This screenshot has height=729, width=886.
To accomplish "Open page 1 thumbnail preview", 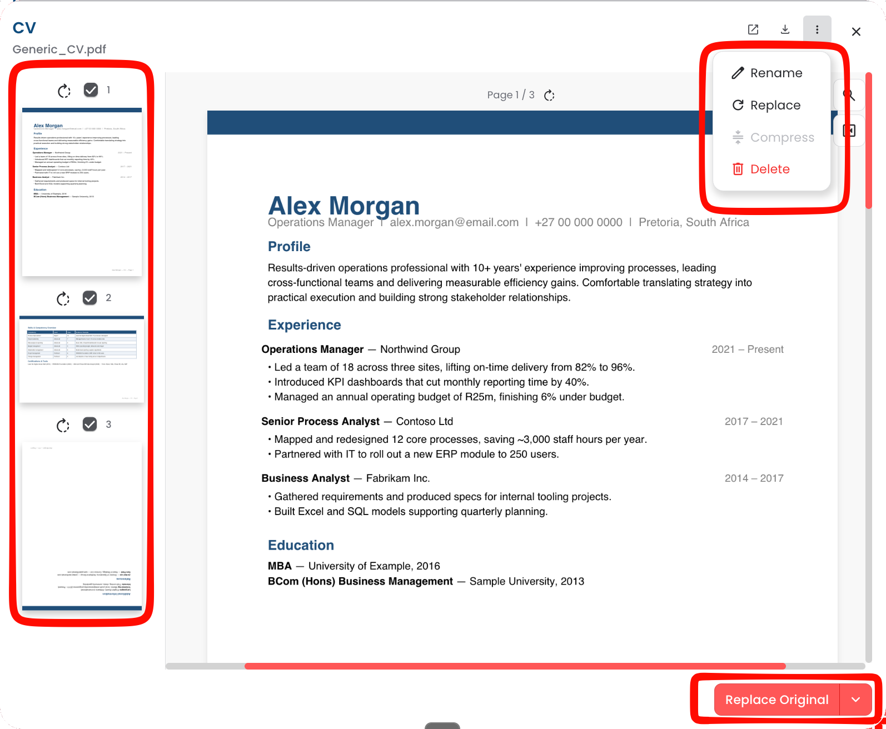I will 82,192.
